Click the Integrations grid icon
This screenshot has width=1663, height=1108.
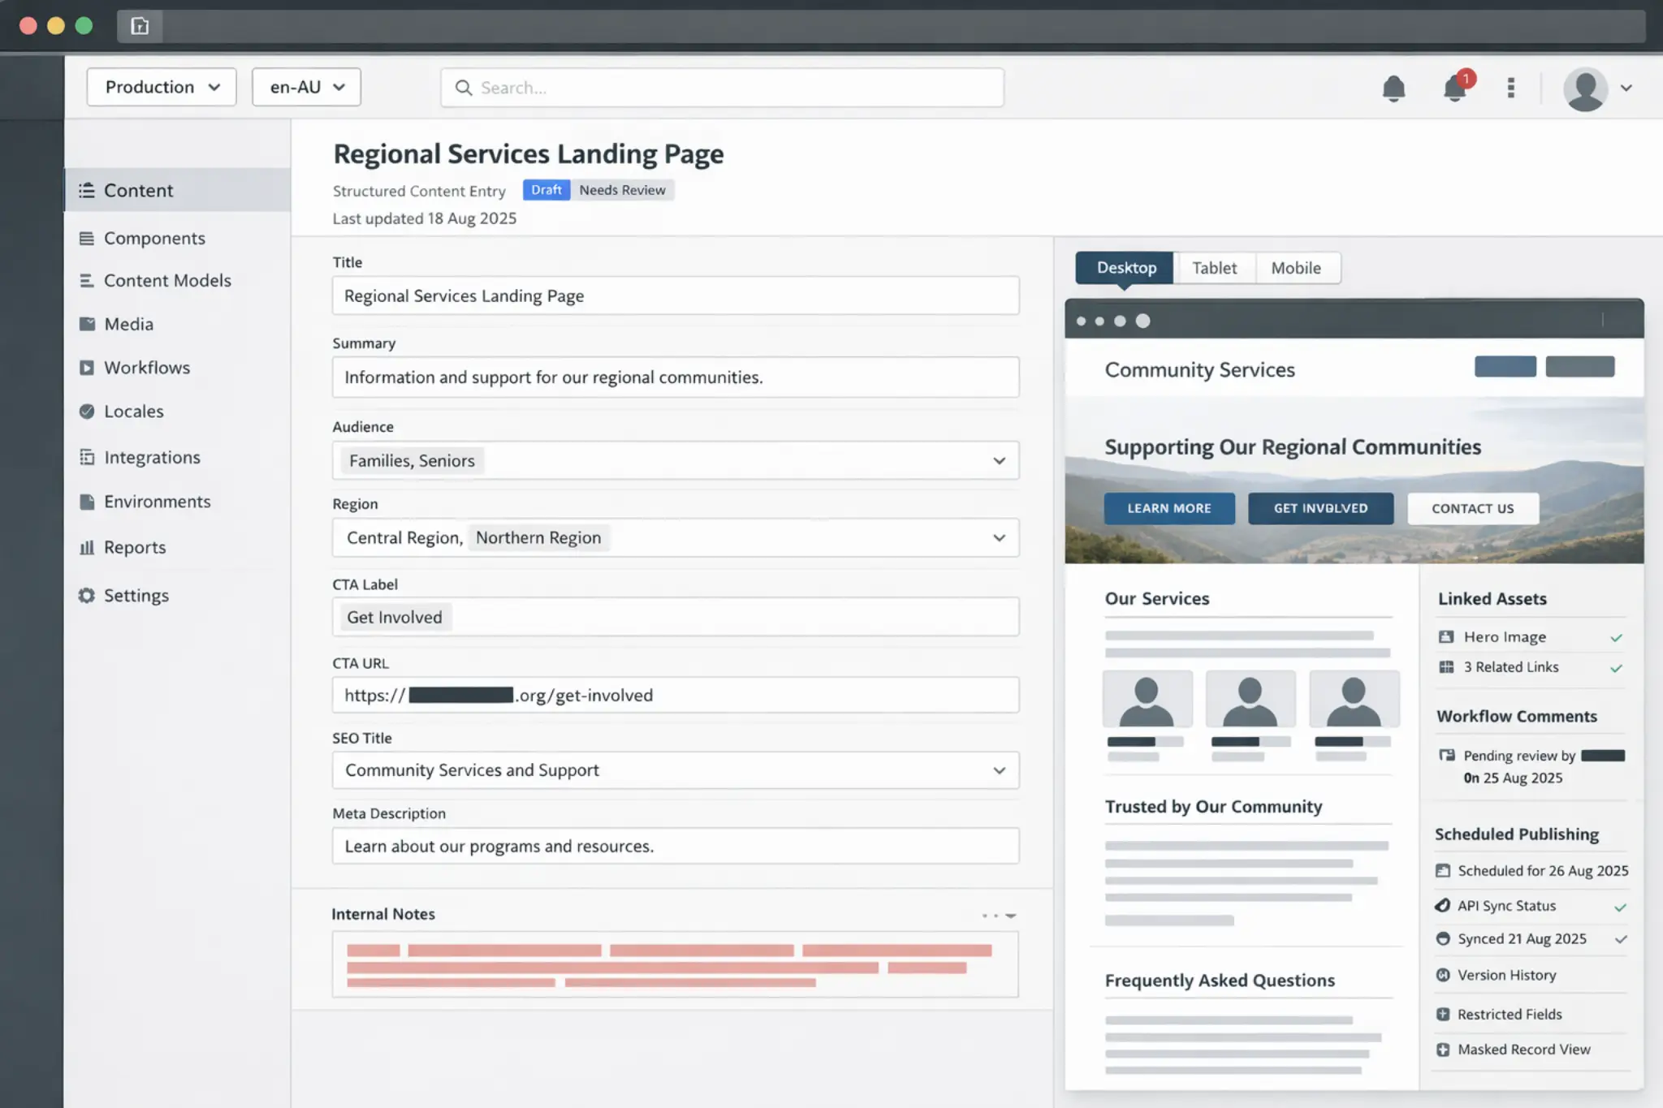87,457
